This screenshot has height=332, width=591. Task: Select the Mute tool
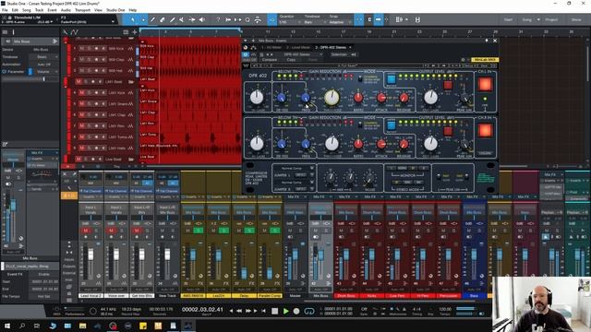click(x=182, y=19)
